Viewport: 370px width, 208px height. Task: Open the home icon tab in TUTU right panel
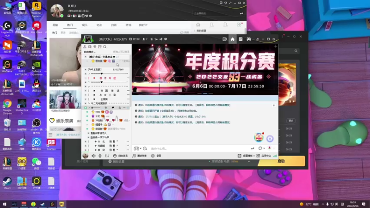pyautogui.click(x=198, y=25)
